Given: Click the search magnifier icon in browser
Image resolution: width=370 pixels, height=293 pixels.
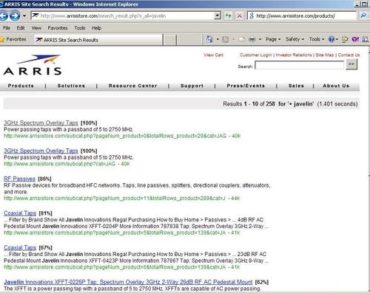Looking at the screenshot, I should (363, 15).
